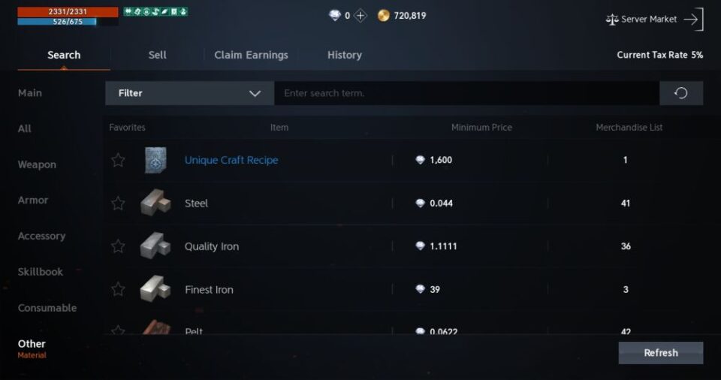The image size is (721, 380).
Task: Click the Unique Craft Recipe item icon
Action: [x=155, y=160]
